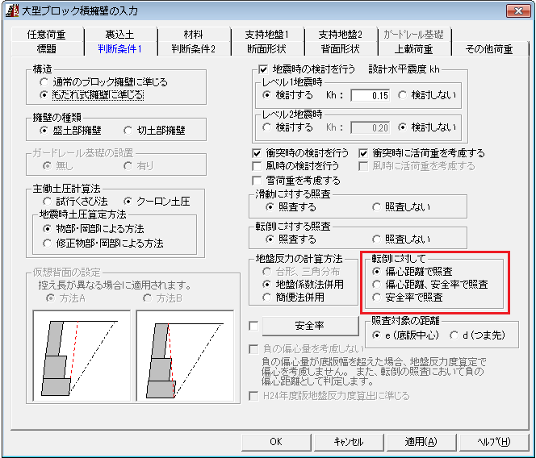Switch to the 裏込土 tab

tap(119, 34)
